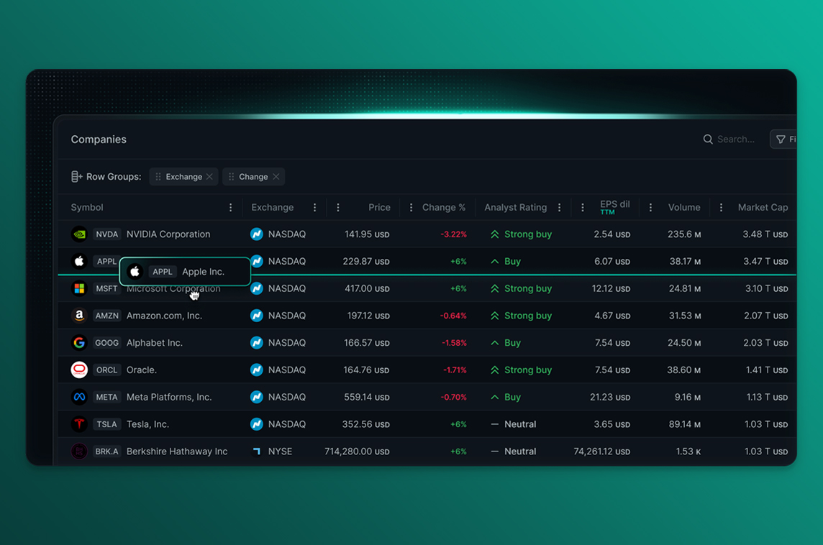
Task: Click the NVDA ticker badge
Action: pyautogui.click(x=106, y=234)
